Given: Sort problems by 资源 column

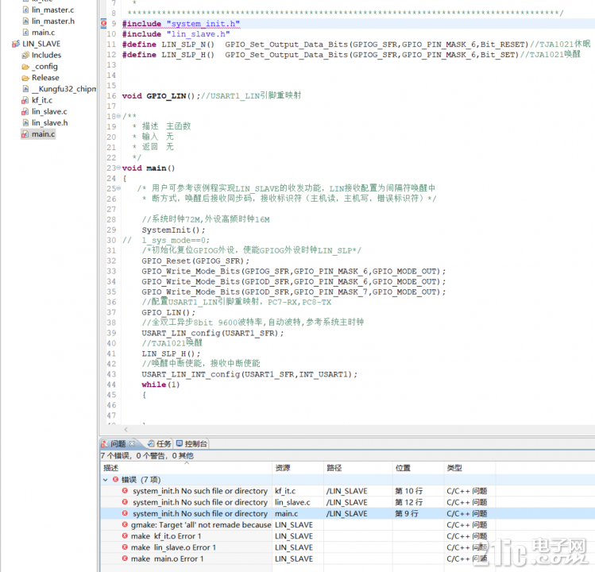Looking at the screenshot, I should tap(298, 468).
